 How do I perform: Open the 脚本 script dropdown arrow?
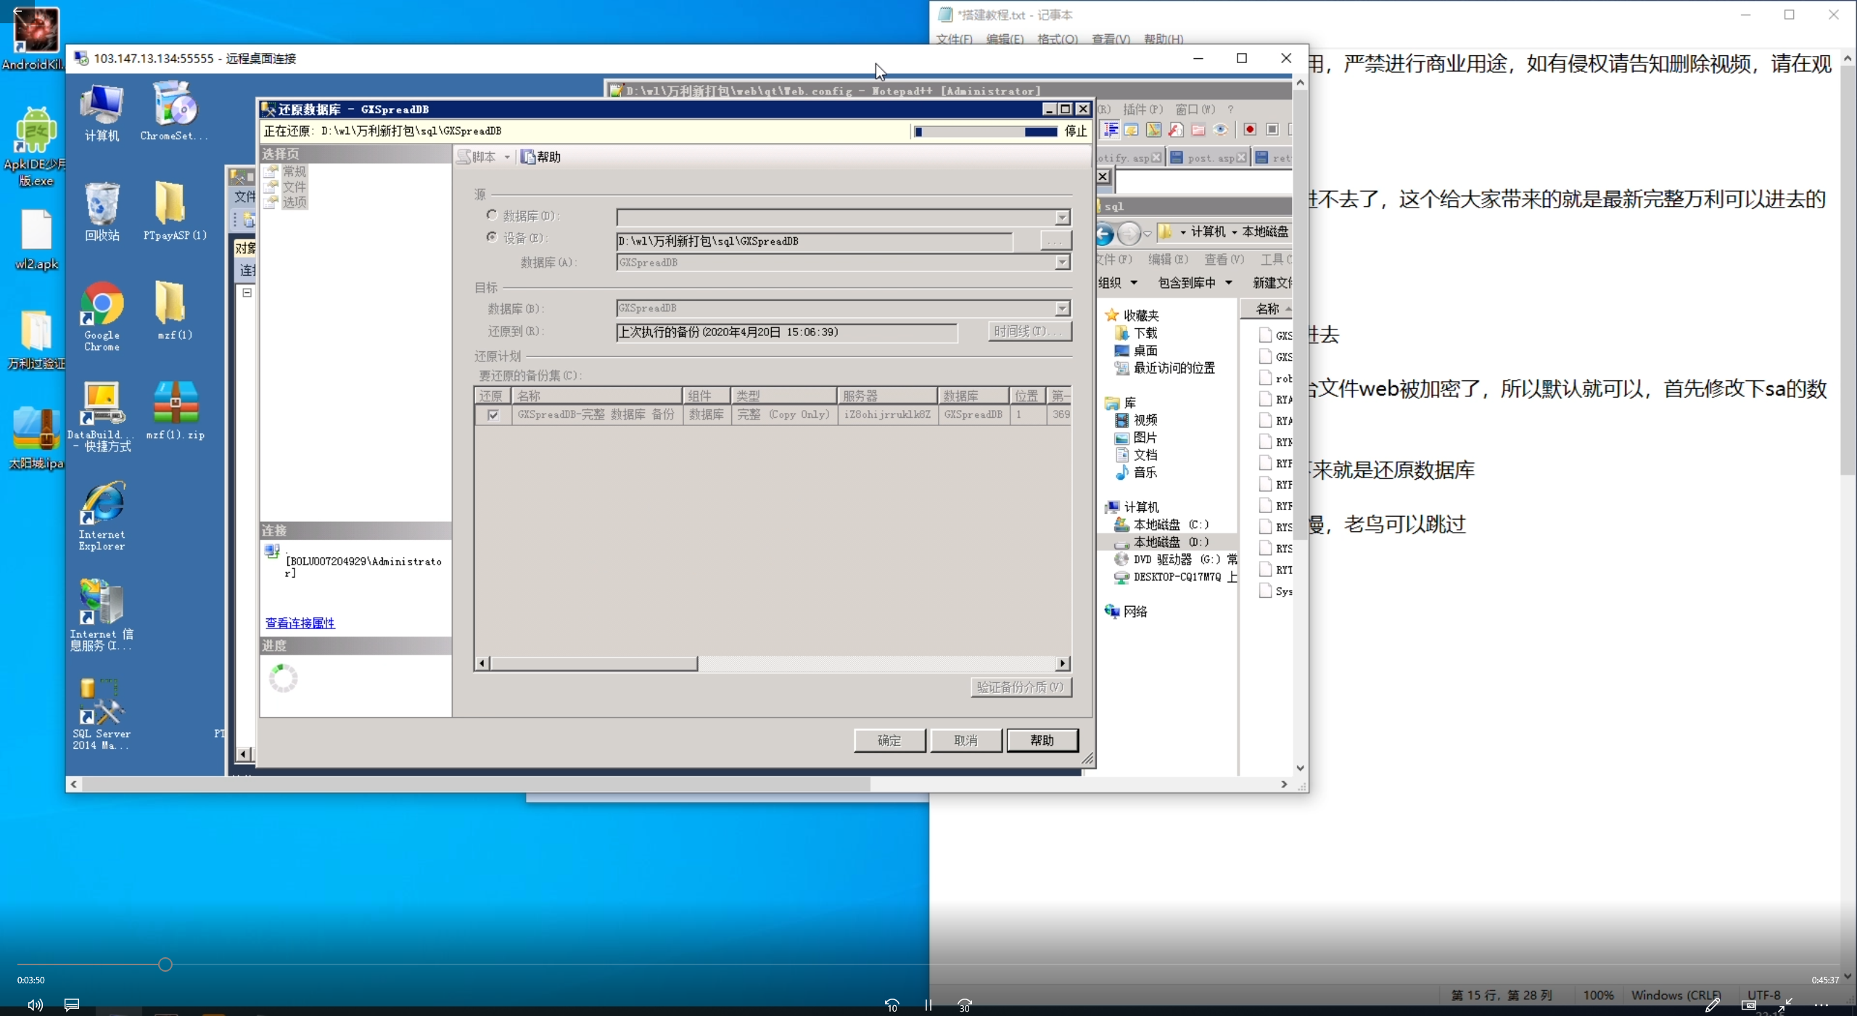tap(507, 157)
